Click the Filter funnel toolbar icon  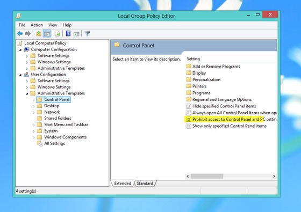87,34
